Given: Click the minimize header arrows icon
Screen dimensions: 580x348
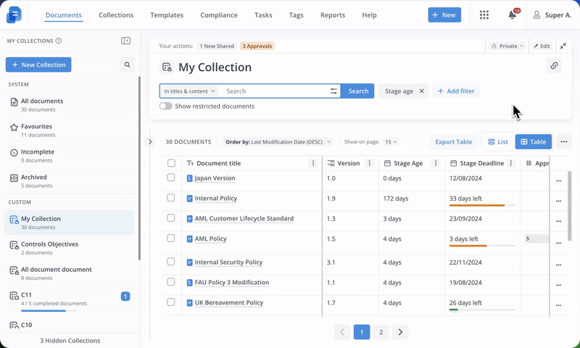Looking at the screenshot, I should [x=563, y=46].
